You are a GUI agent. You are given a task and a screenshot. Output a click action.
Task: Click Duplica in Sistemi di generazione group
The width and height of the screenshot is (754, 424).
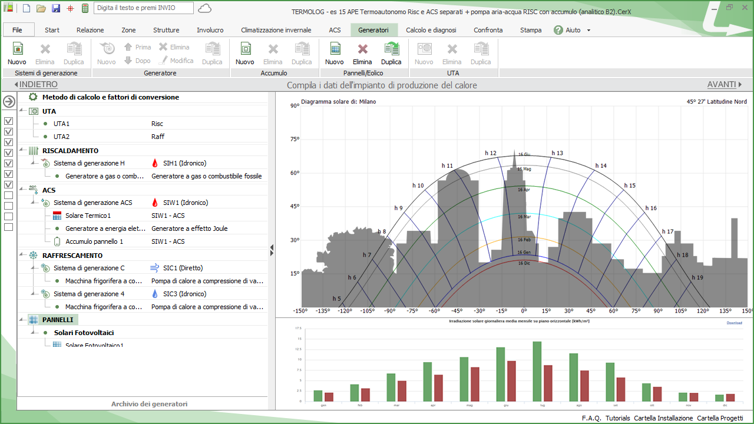[74, 53]
